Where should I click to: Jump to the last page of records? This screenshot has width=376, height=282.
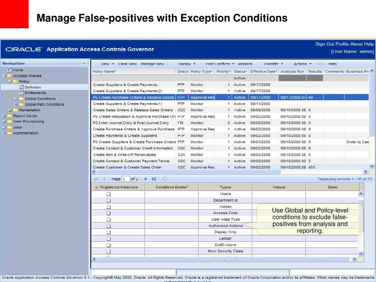pos(154,179)
